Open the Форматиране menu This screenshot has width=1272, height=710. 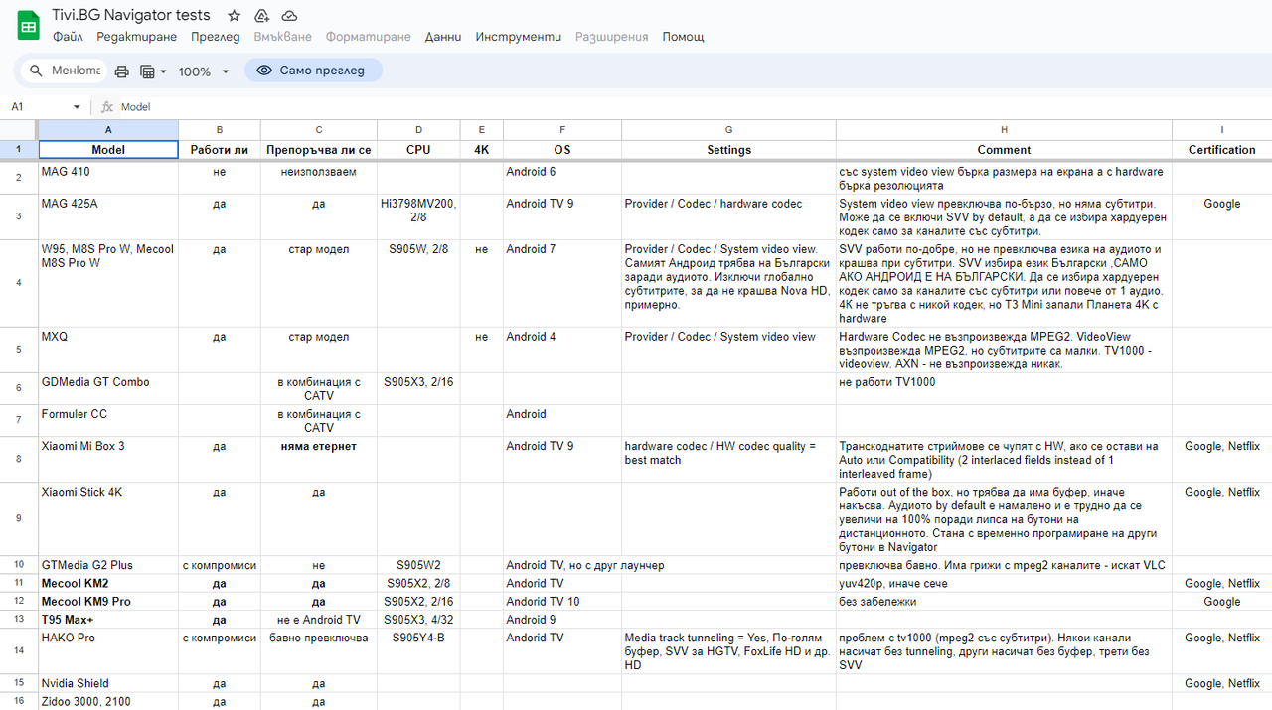[x=368, y=37]
